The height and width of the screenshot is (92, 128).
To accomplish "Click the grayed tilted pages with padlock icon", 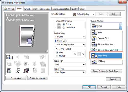I will click(43, 64).
